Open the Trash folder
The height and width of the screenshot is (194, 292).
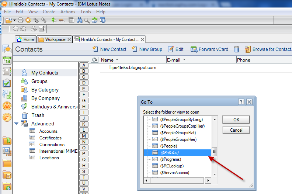tap(38, 115)
